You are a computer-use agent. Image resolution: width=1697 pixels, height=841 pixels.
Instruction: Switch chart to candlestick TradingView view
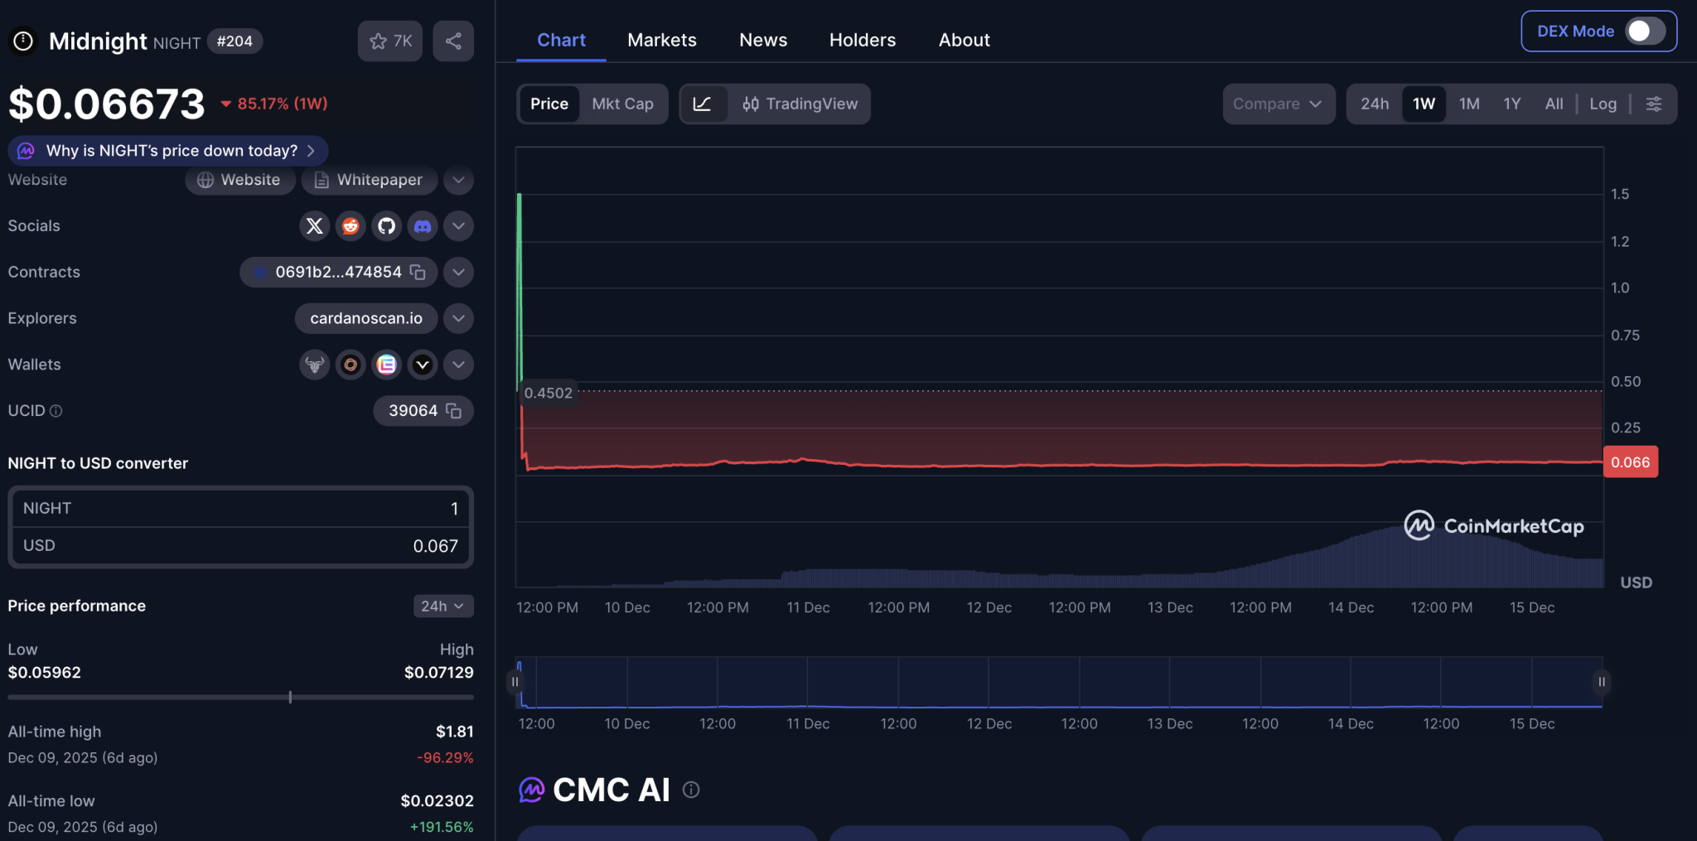[x=798, y=104]
